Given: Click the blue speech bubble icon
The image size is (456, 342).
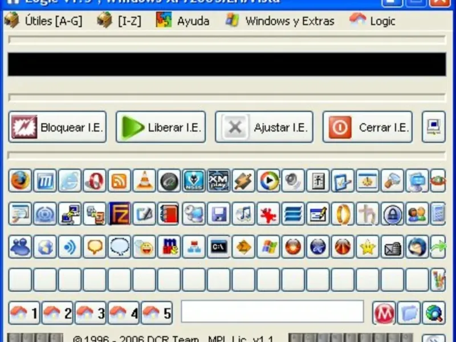Looking at the screenshot, I should pyautogui.click(x=119, y=247).
